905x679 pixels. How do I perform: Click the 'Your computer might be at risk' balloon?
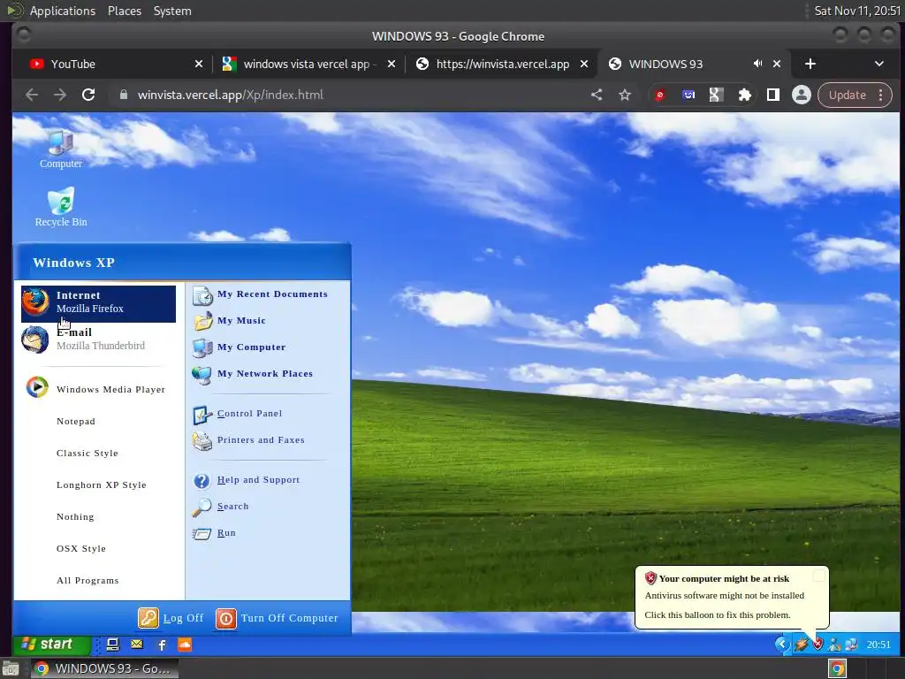pos(731,597)
